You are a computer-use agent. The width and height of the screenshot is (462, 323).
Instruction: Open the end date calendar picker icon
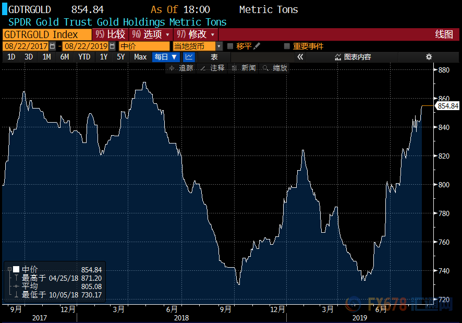click(112, 46)
